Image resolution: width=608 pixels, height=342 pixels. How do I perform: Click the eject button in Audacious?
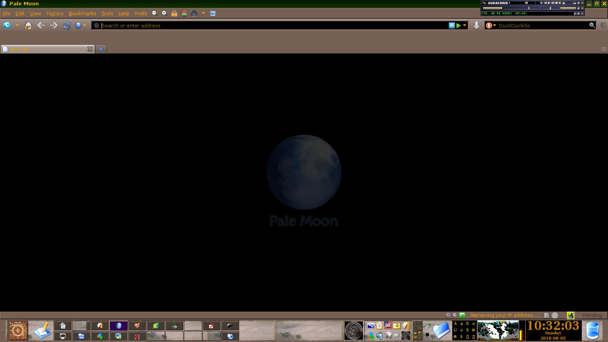coord(564,3)
